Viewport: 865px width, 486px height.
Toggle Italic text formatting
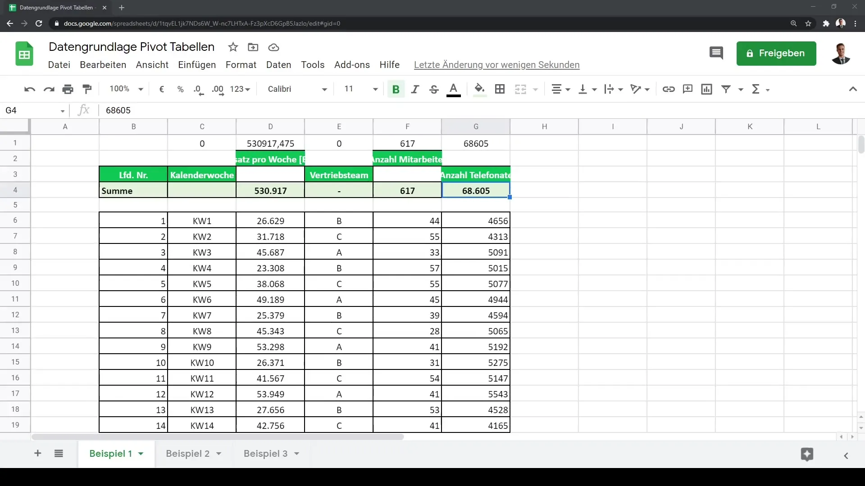pyautogui.click(x=414, y=89)
